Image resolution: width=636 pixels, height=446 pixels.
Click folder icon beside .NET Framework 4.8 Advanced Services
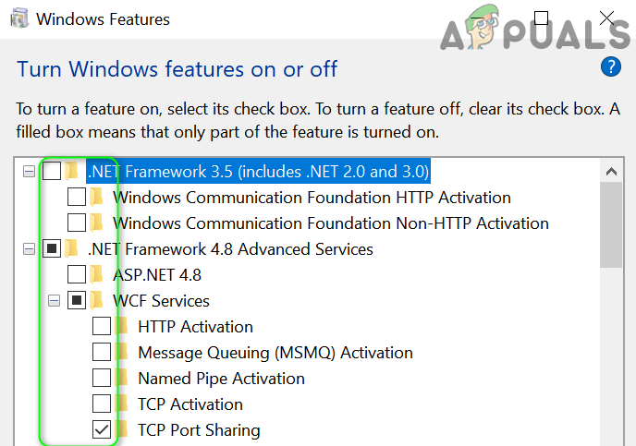click(x=71, y=248)
